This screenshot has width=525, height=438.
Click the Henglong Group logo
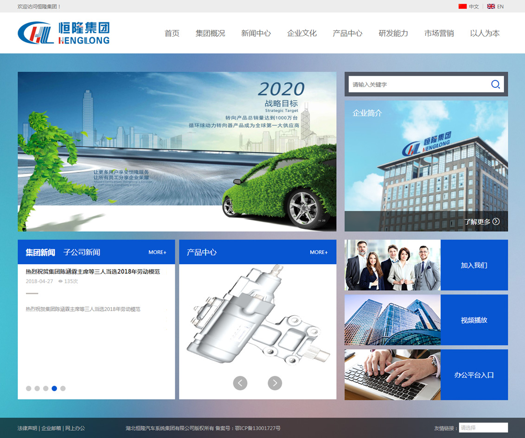(64, 33)
